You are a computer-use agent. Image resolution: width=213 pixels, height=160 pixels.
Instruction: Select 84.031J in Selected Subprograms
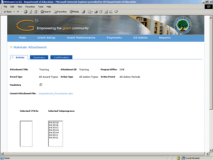click(x=54, y=135)
